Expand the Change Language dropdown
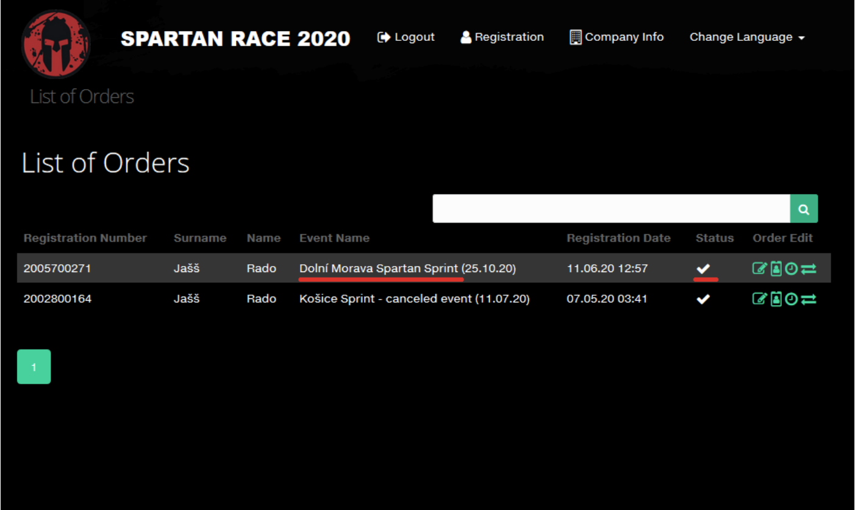 tap(746, 37)
